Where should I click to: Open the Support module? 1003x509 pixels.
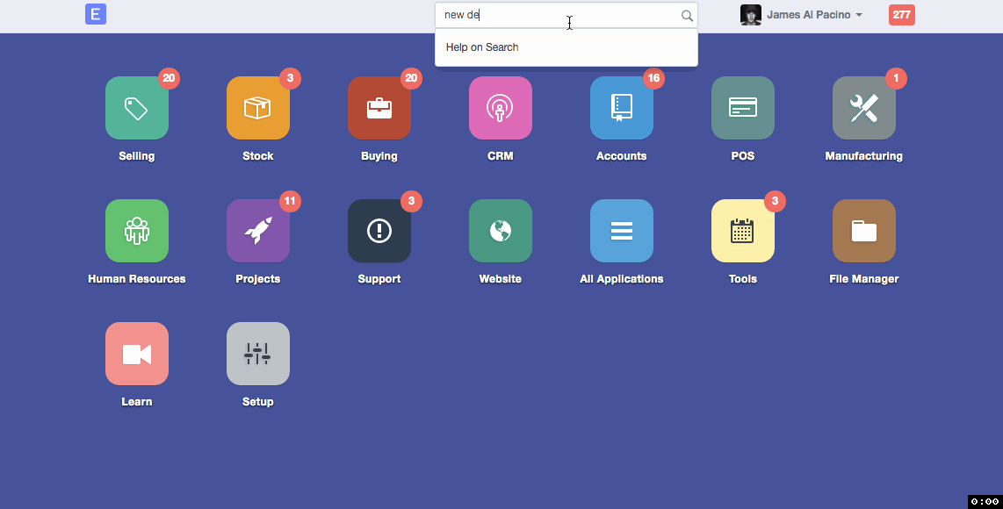pyautogui.click(x=379, y=231)
